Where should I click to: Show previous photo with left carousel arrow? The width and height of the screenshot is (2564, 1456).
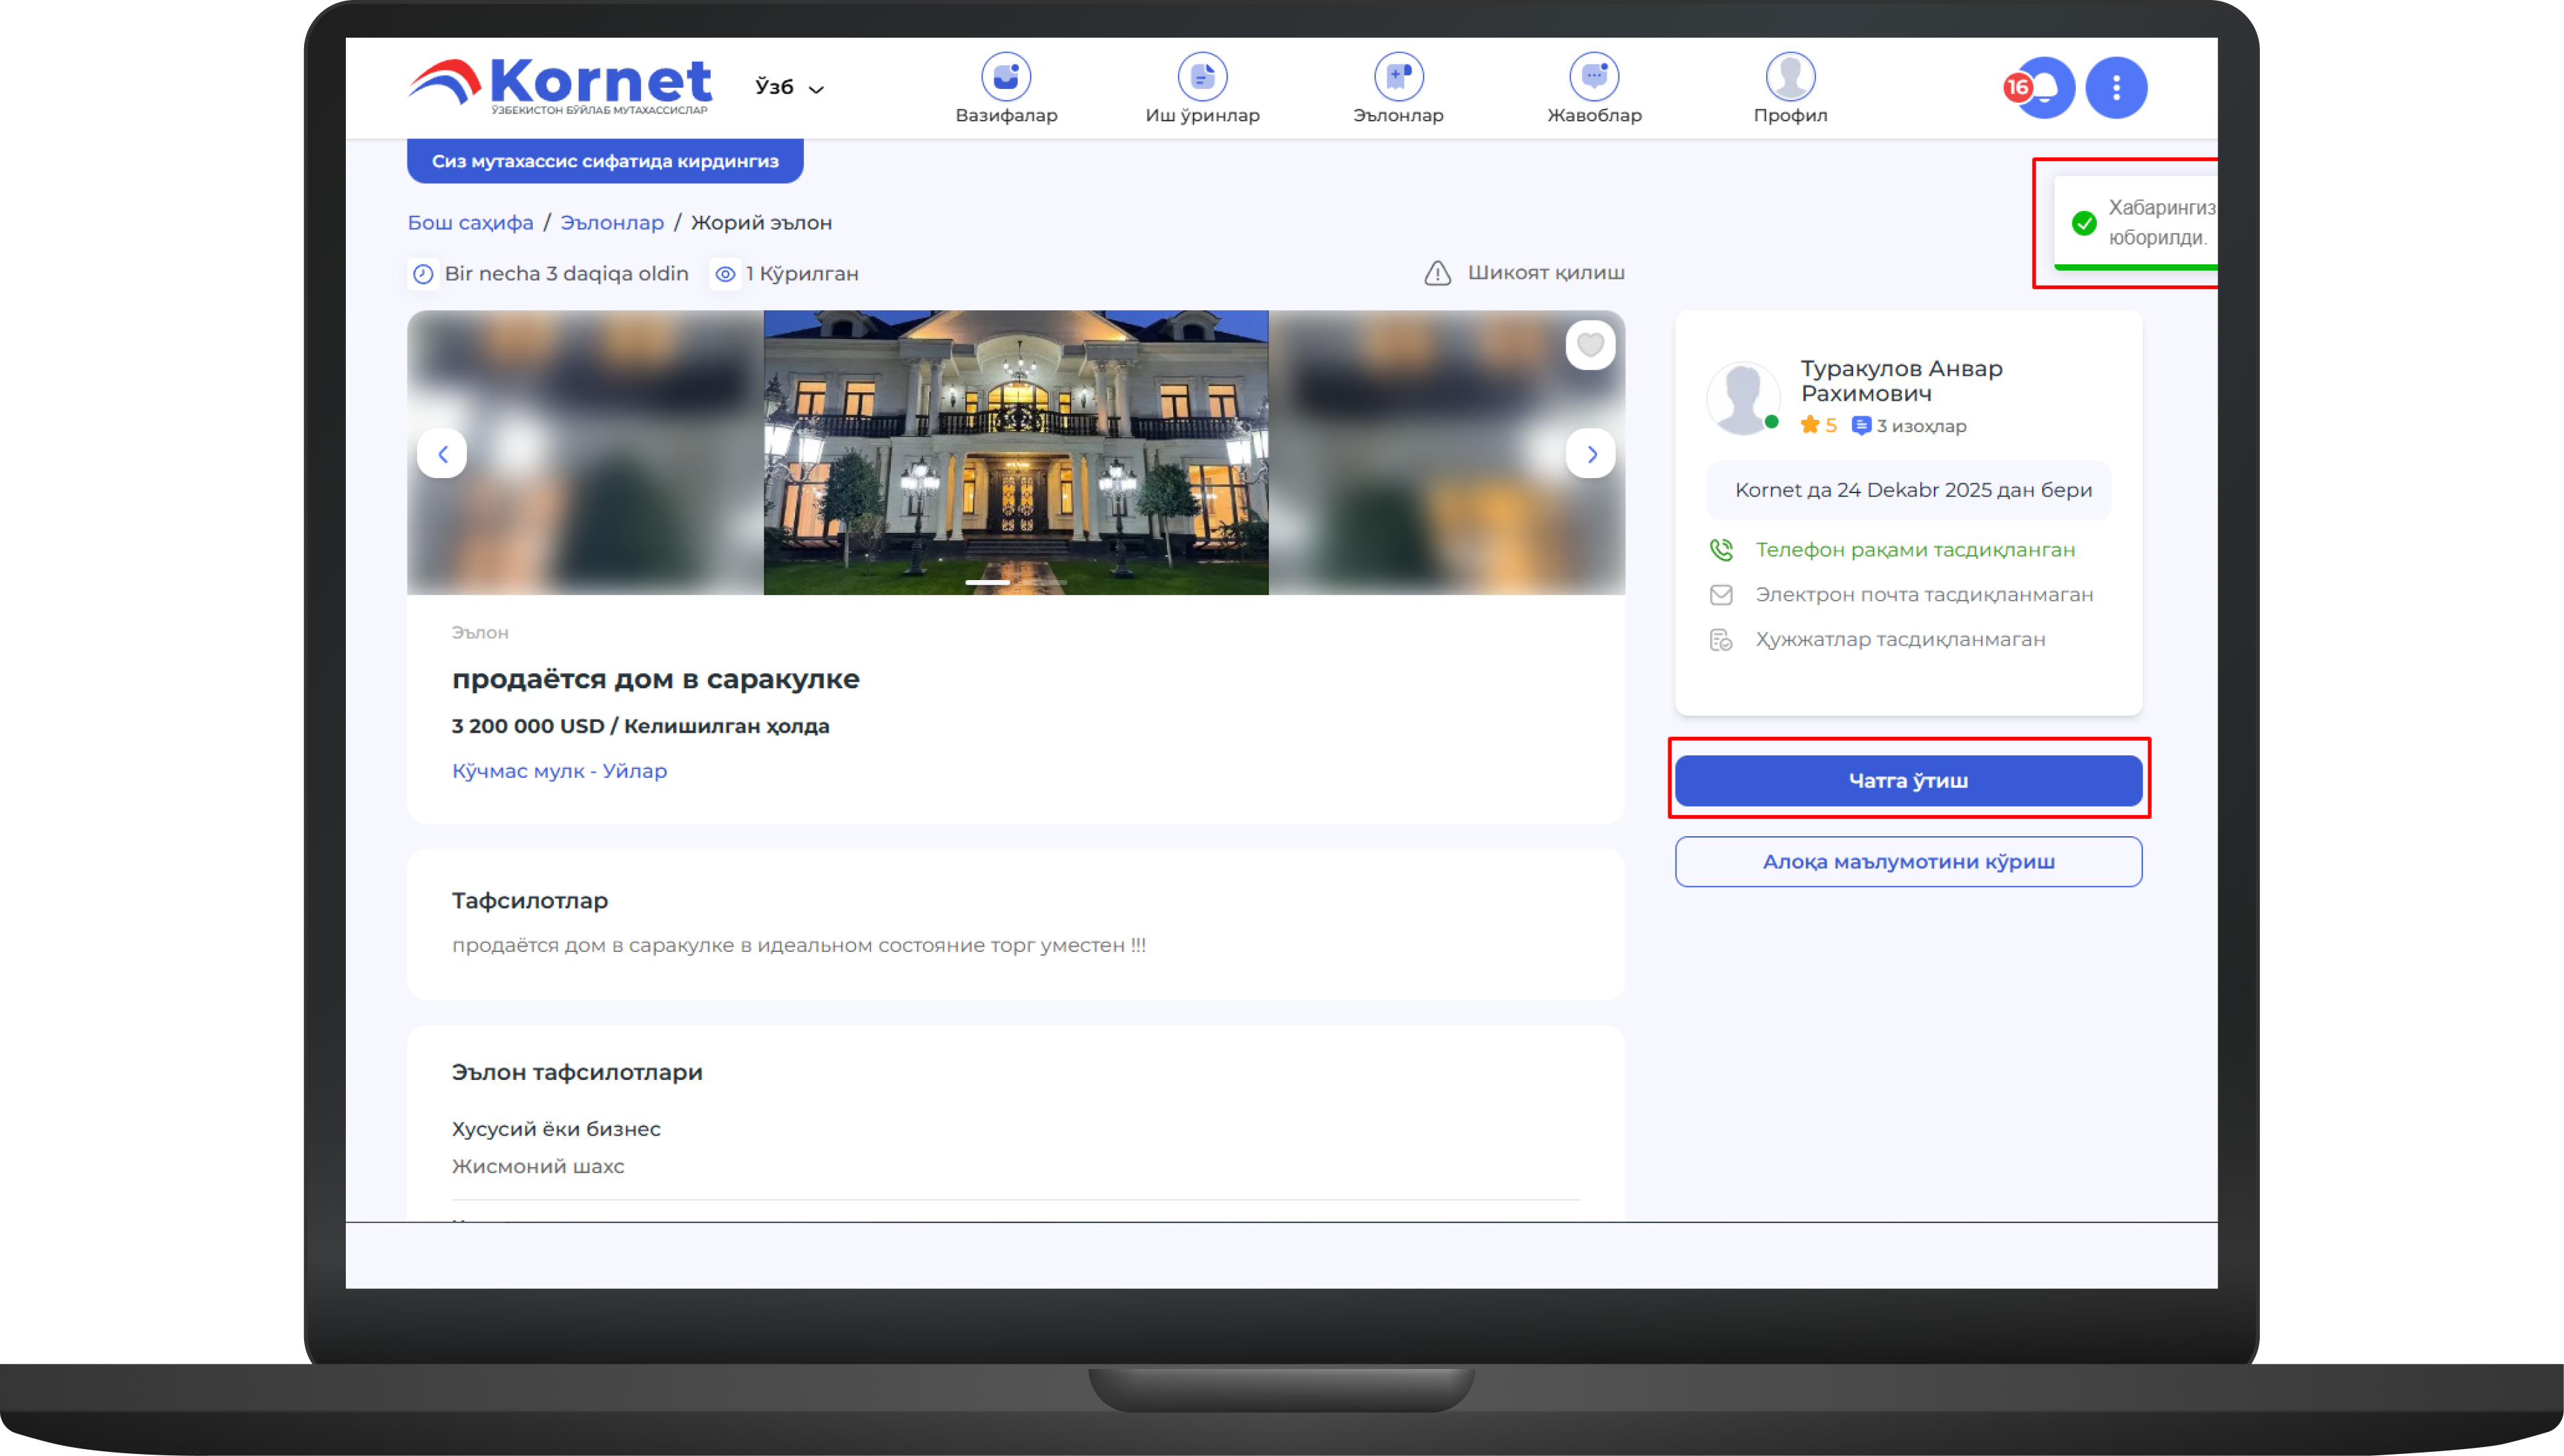pyautogui.click(x=442, y=454)
